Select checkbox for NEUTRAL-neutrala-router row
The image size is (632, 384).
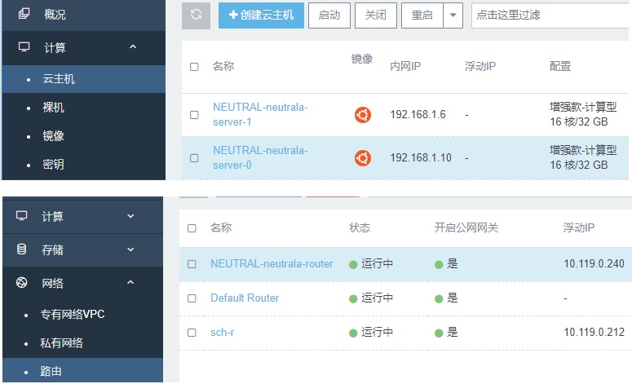[192, 264]
